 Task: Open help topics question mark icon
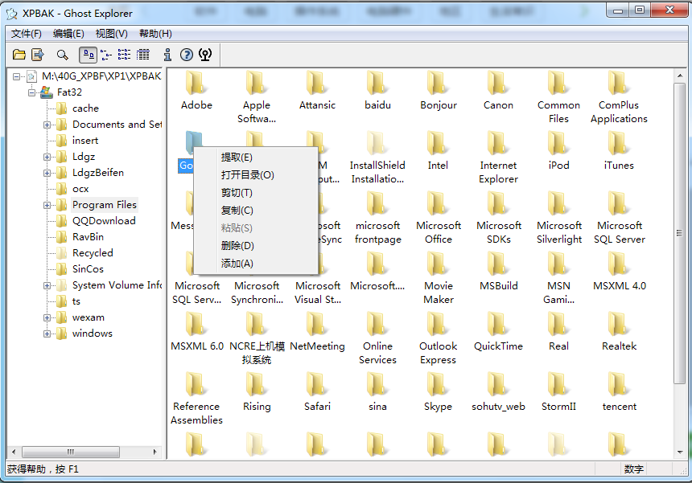[187, 55]
